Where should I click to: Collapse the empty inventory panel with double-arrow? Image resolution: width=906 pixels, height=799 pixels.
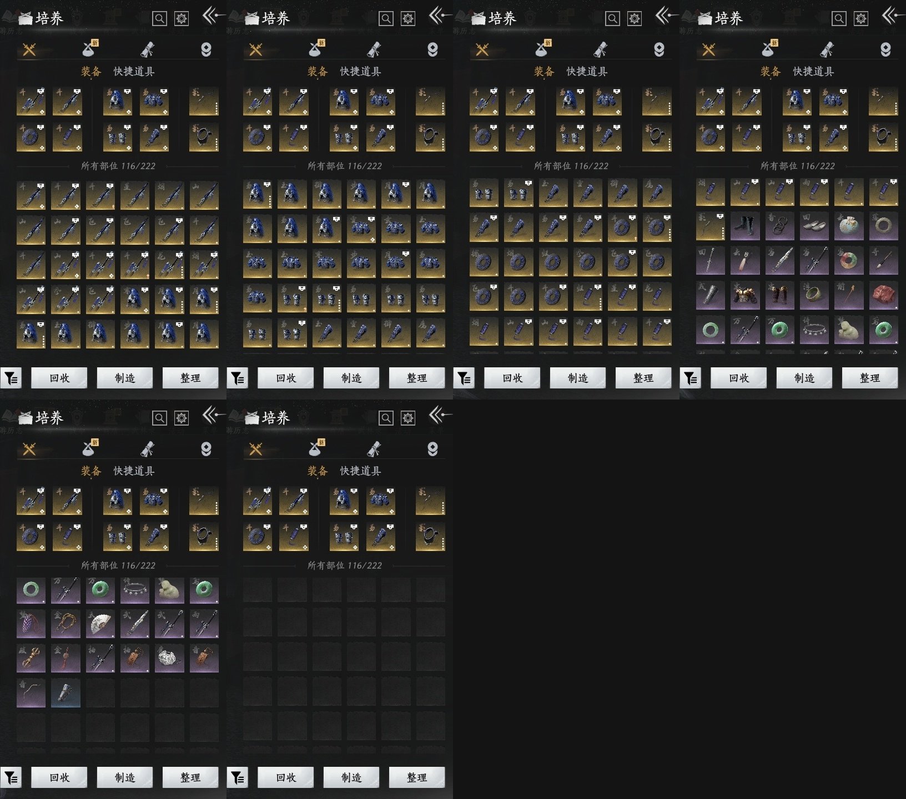click(x=437, y=415)
